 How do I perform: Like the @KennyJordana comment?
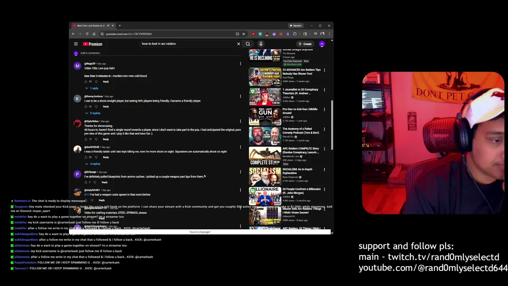[86, 107]
